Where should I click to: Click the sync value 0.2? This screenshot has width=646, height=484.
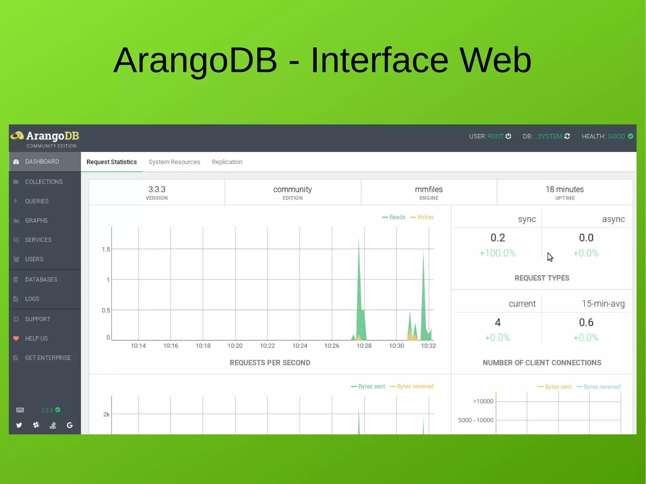pyautogui.click(x=498, y=238)
